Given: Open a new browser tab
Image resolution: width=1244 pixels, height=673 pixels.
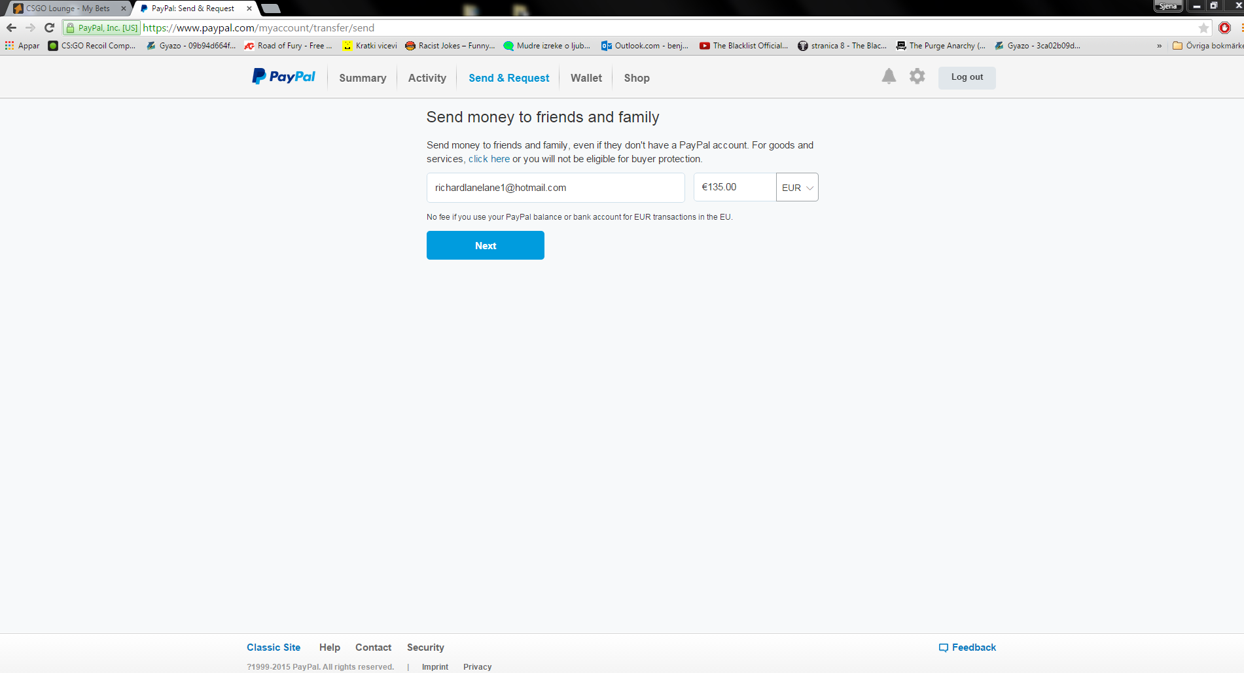Looking at the screenshot, I should (x=271, y=9).
